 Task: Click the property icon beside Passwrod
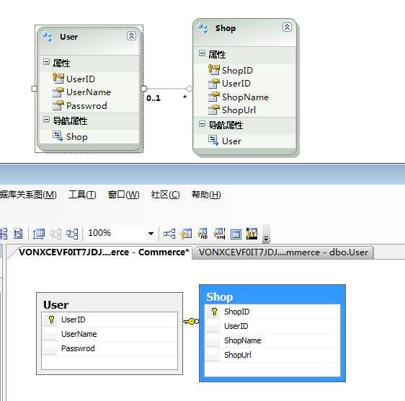[x=58, y=105]
